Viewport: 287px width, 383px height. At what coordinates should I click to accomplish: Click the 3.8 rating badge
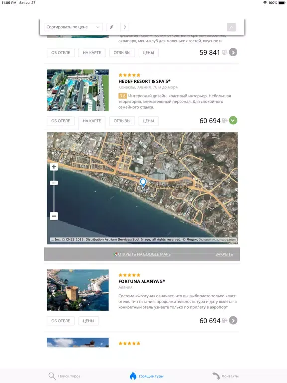click(x=122, y=96)
